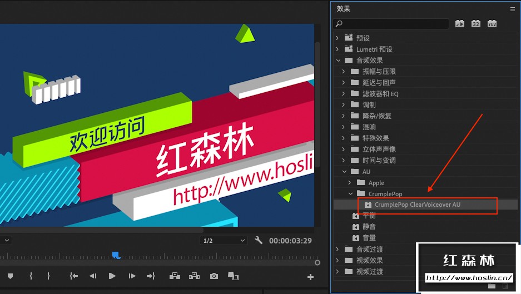Click the CrumplePop folder label

pos(385,193)
